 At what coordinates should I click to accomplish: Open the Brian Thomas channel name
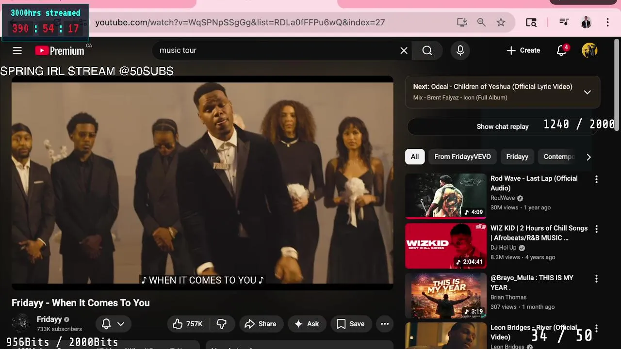[508, 297]
